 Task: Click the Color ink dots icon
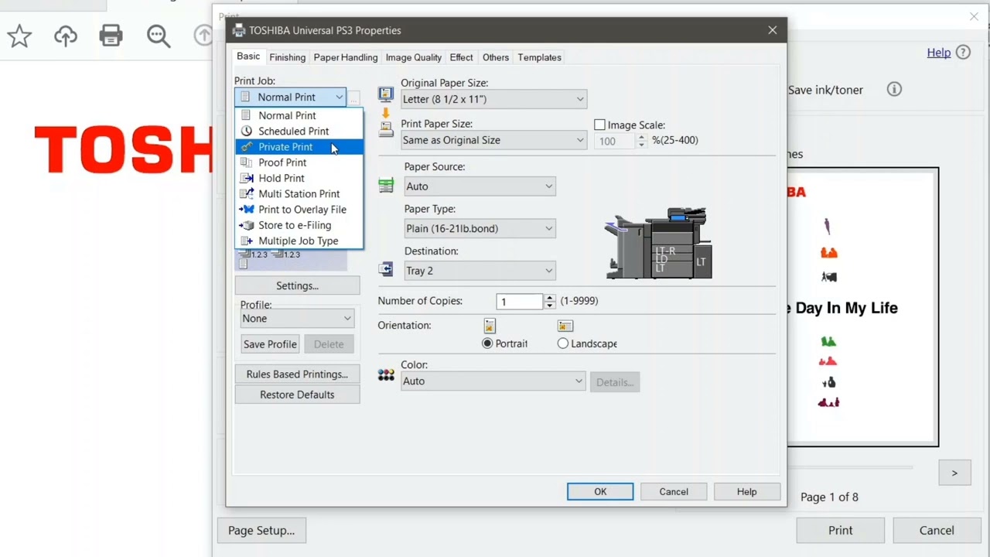pos(386,375)
